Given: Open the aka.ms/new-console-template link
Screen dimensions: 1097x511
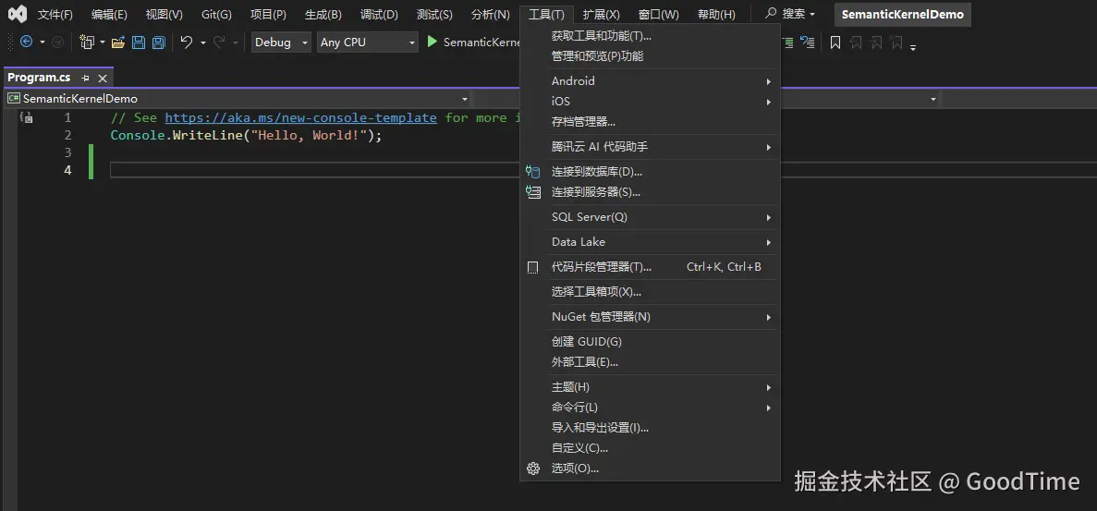Looking at the screenshot, I should [301, 117].
